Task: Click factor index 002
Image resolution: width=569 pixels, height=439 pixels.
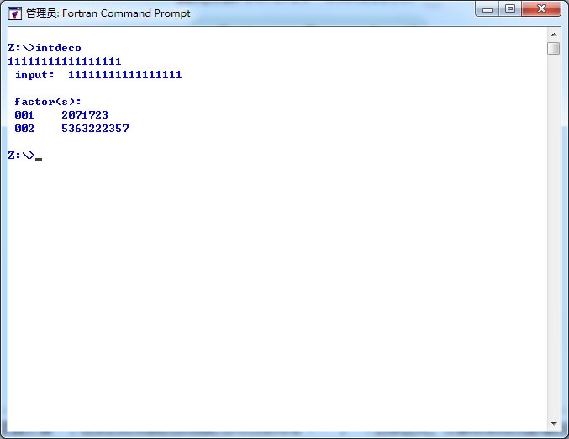Action: click(24, 129)
